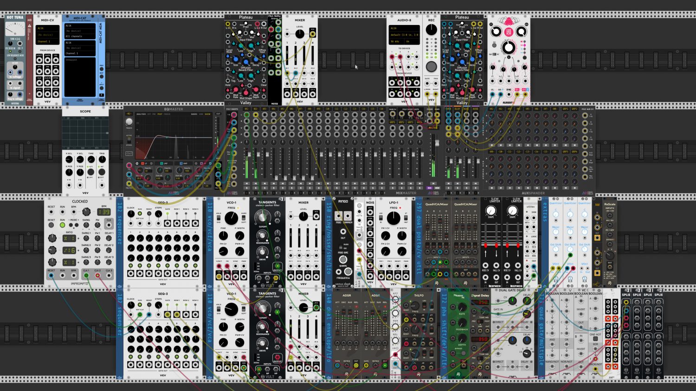The width and height of the screenshot is (696, 391).
Task: Open the 'Channel 1' selector on MIDI-CV
Action: 47,41
